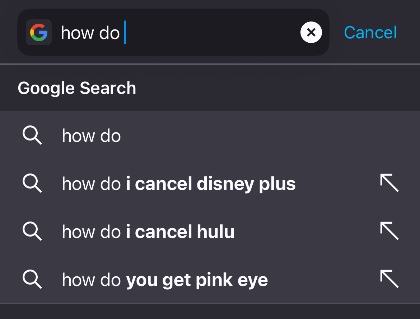Cancel the search
This screenshot has width=420, height=319.
pyautogui.click(x=370, y=32)
